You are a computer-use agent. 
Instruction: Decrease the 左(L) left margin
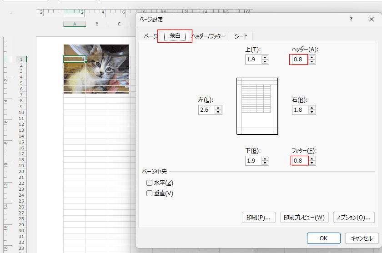218,112
